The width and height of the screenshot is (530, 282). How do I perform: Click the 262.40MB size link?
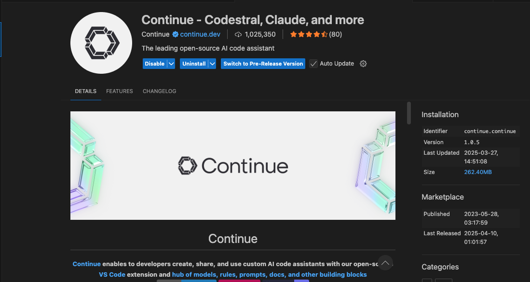(x=477, y=172)
